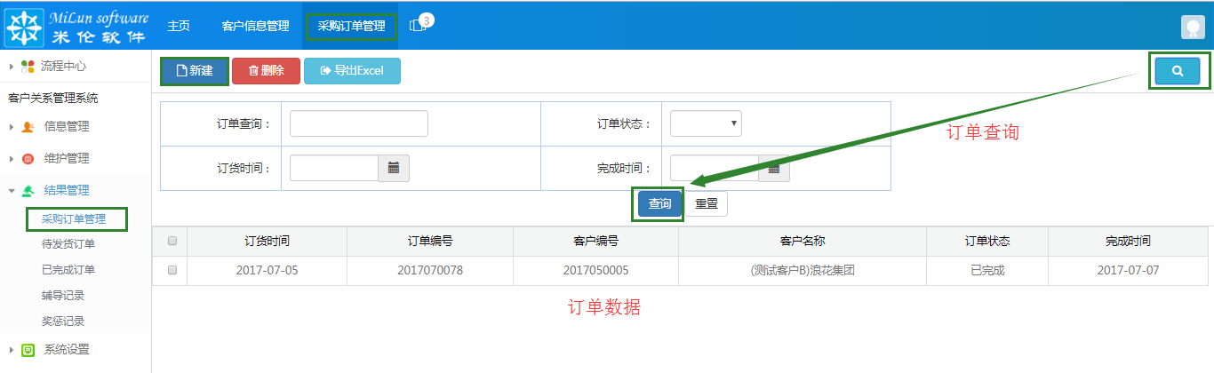Click the 流程中心 sidebar icon
Viewport: 1214px width, 373px height.
point(28,67)
